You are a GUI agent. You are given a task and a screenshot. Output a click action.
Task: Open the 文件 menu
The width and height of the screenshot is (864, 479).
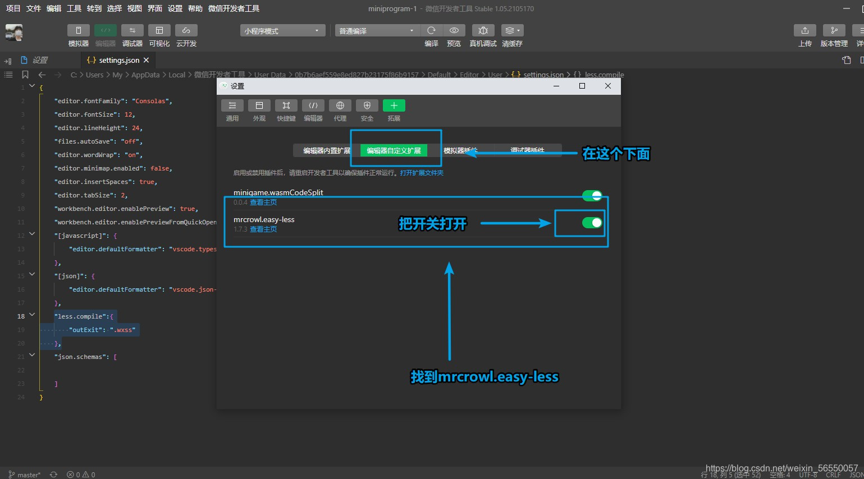click(34, 8)
